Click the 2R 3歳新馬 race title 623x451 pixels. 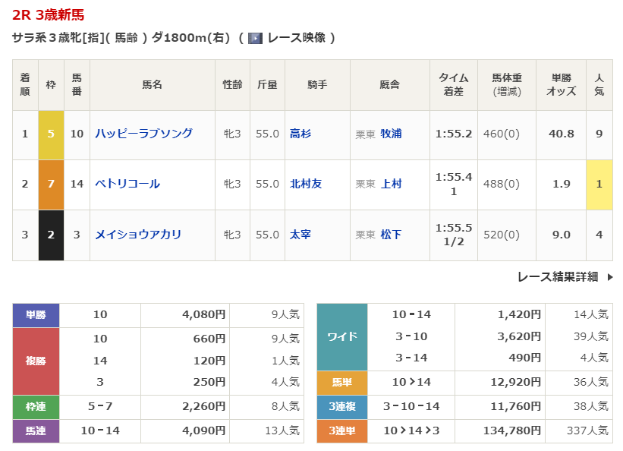[x=49, y=14]
